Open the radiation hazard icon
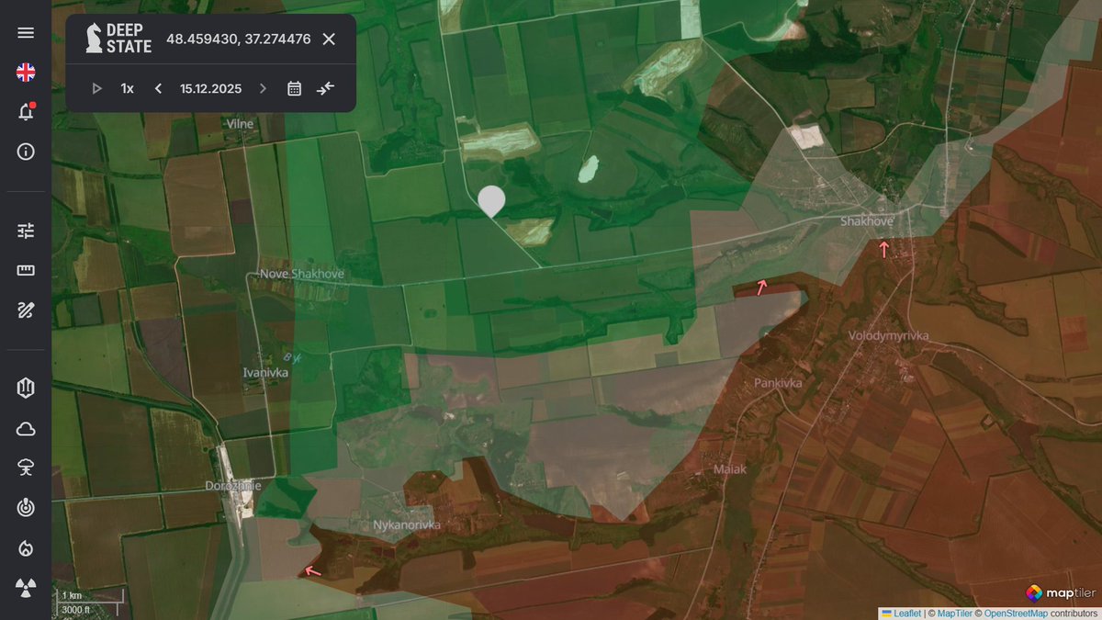The height and width of the screenshot is (620, 1102). 26,588
